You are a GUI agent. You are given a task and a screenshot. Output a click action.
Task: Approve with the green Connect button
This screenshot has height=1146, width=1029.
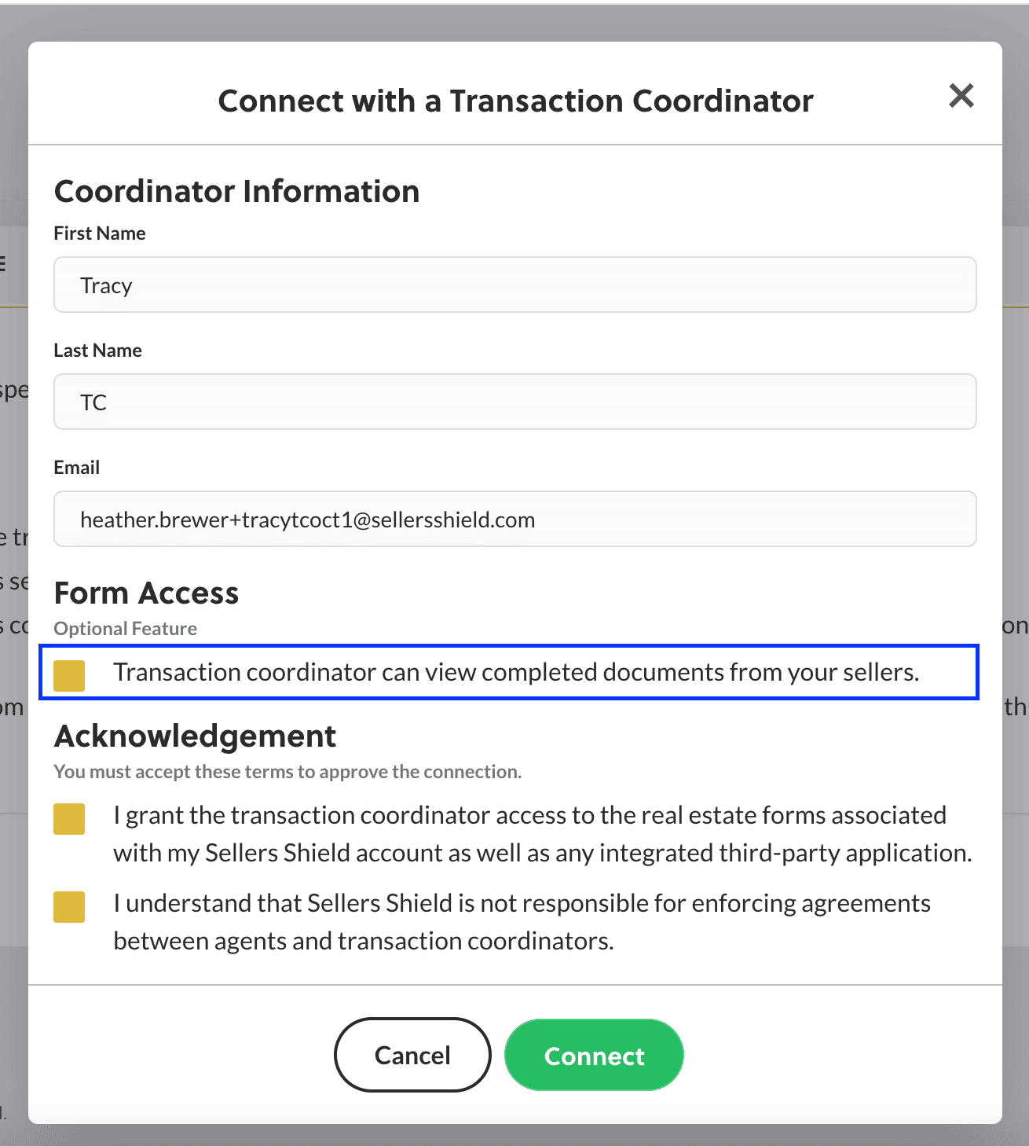(594, 1055)
